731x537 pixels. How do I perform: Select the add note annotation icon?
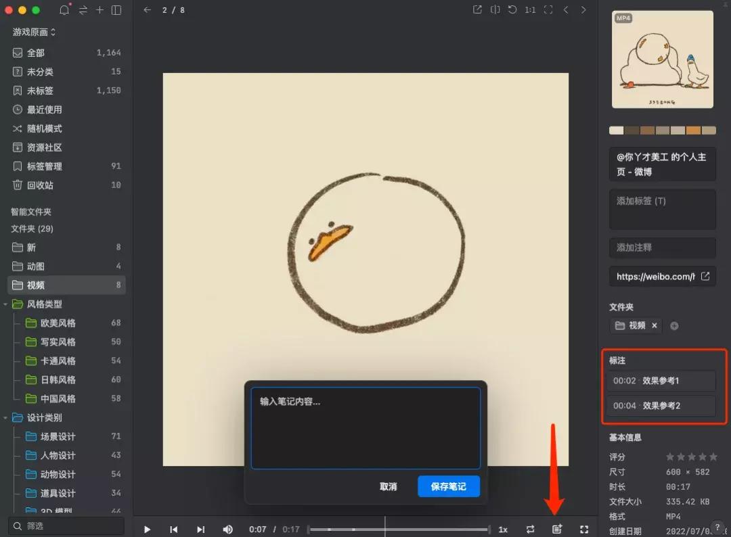(556, 530)
